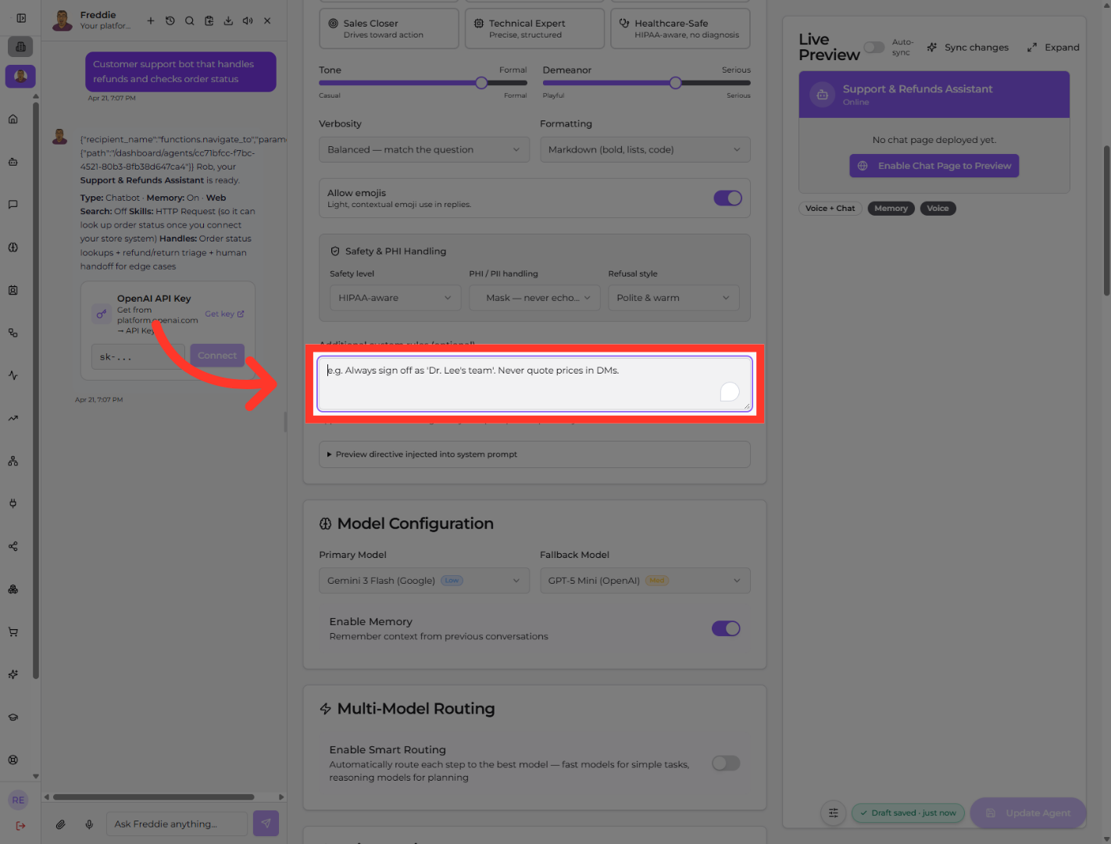Viewport: 1111px width, 844px height.
Task: Click the Tone slider handle
Action: (481, 83)
